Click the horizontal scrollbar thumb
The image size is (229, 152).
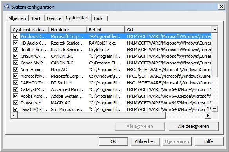91,115
